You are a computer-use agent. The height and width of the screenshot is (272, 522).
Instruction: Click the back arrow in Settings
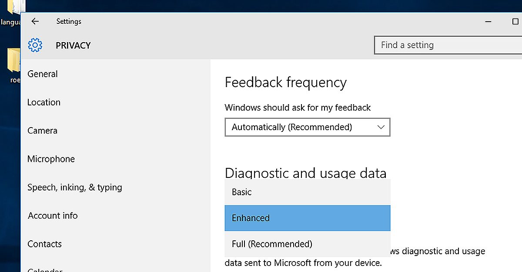[35, 21]
